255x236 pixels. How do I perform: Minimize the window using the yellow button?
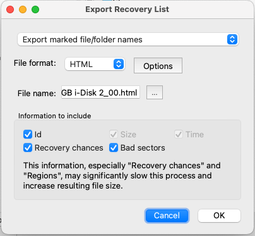pyautogui.click(x=23, y=9)
